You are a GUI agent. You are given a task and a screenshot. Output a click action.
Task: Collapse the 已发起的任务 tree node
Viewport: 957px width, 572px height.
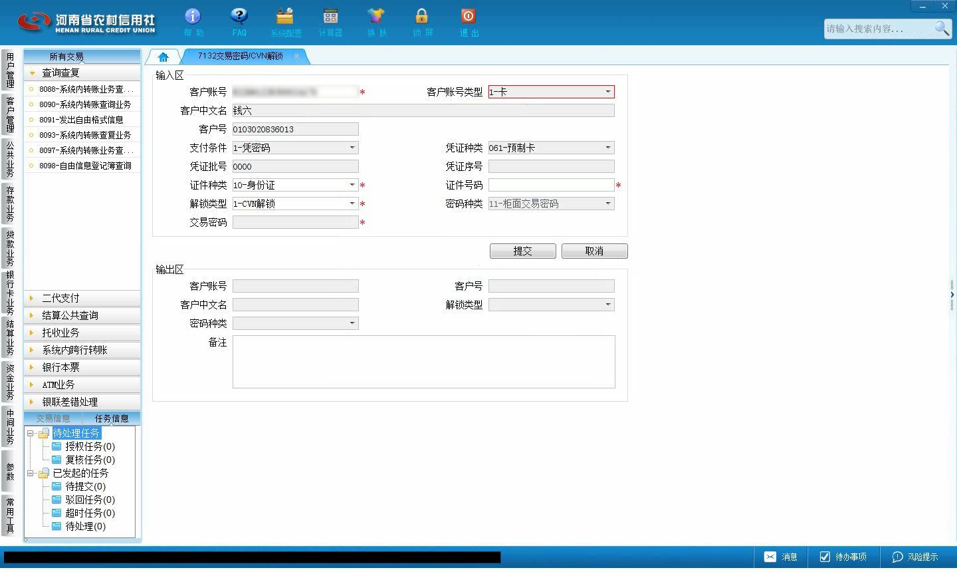(x=30, y=473)
